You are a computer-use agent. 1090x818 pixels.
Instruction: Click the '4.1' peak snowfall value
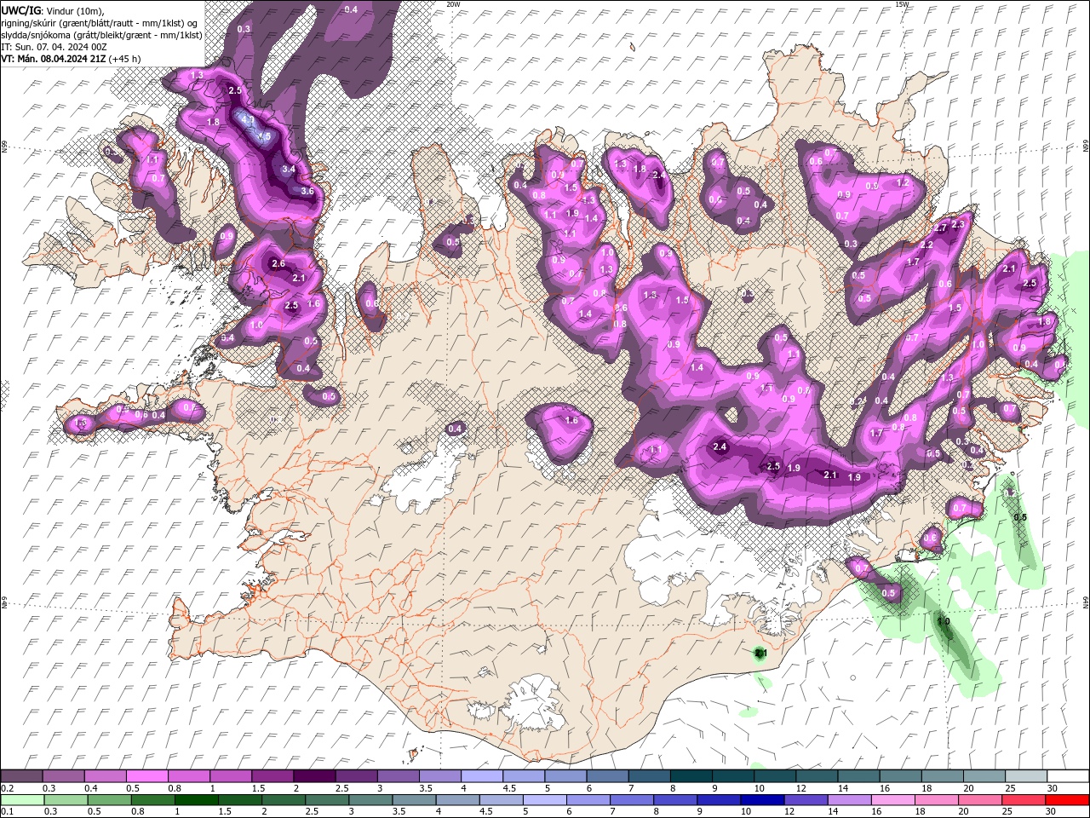tap(249, 121)
